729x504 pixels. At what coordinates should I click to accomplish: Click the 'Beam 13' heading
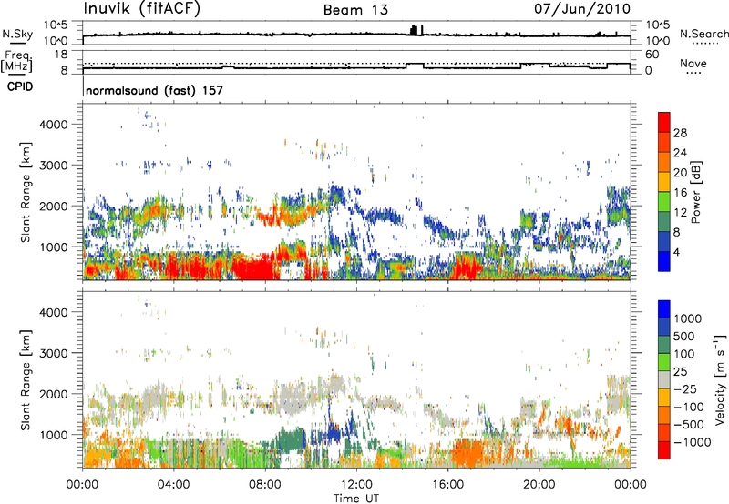coord(355,10)
